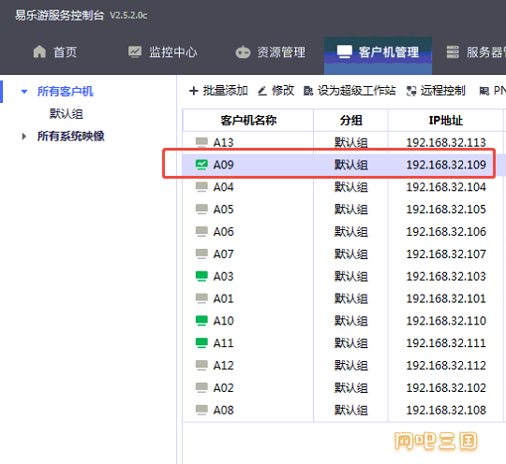506x464 pixels.
Task: Click the A01 computer status icon
Action: click(201, 298)
